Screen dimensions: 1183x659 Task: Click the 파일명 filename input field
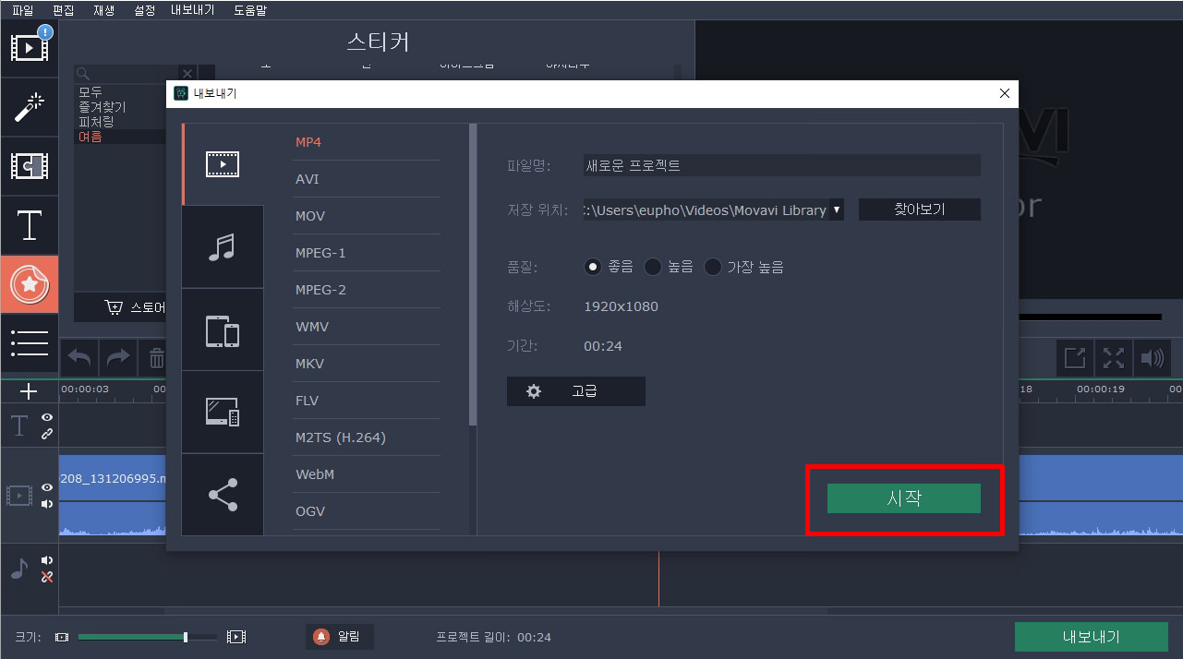(x=780, y=164)
